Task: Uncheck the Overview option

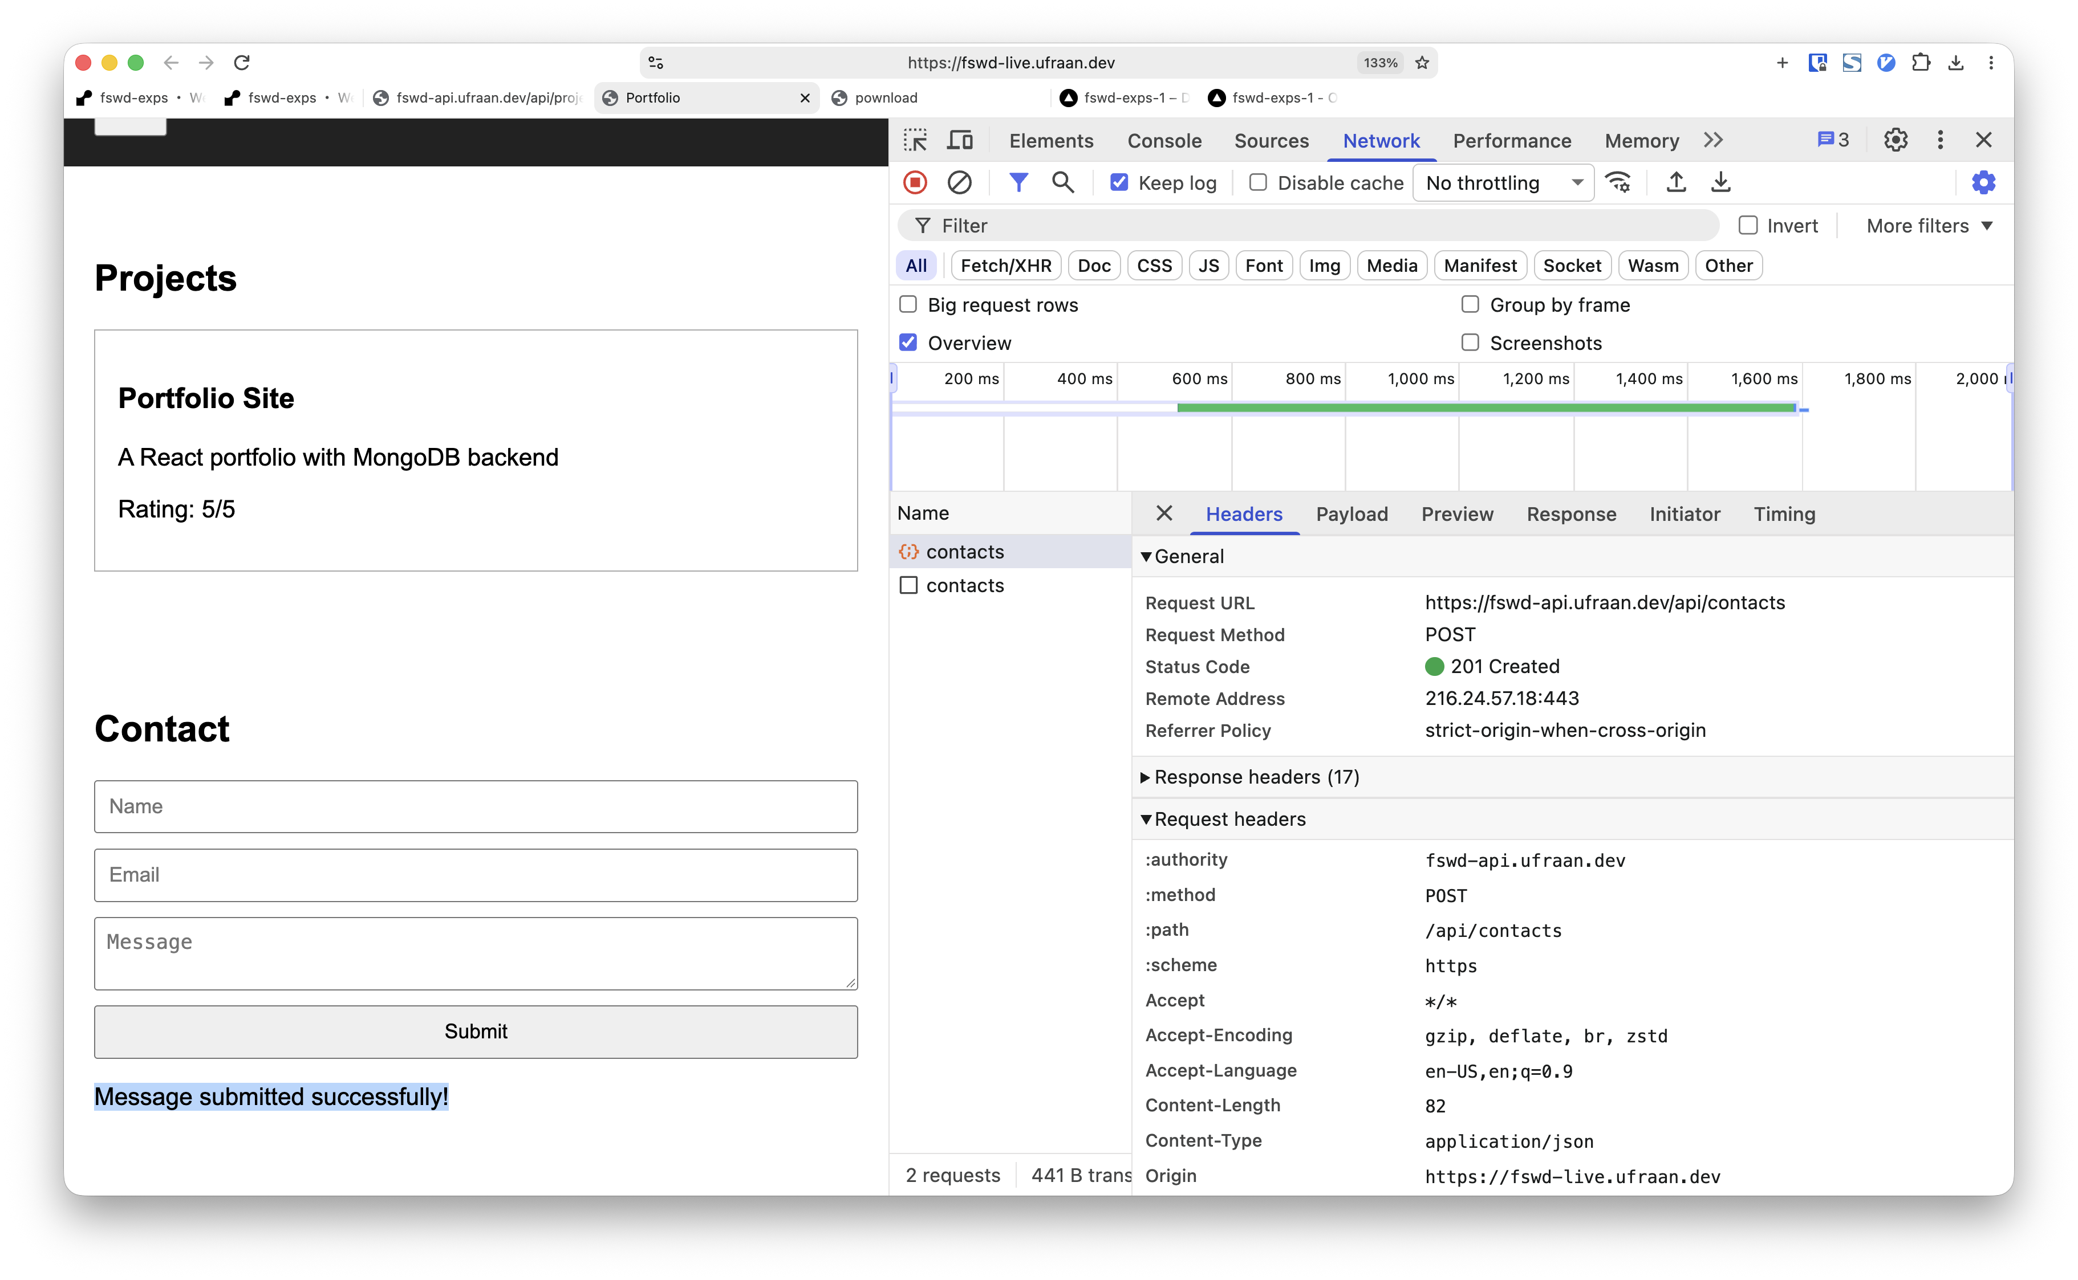Action: [x=908, y=343]
